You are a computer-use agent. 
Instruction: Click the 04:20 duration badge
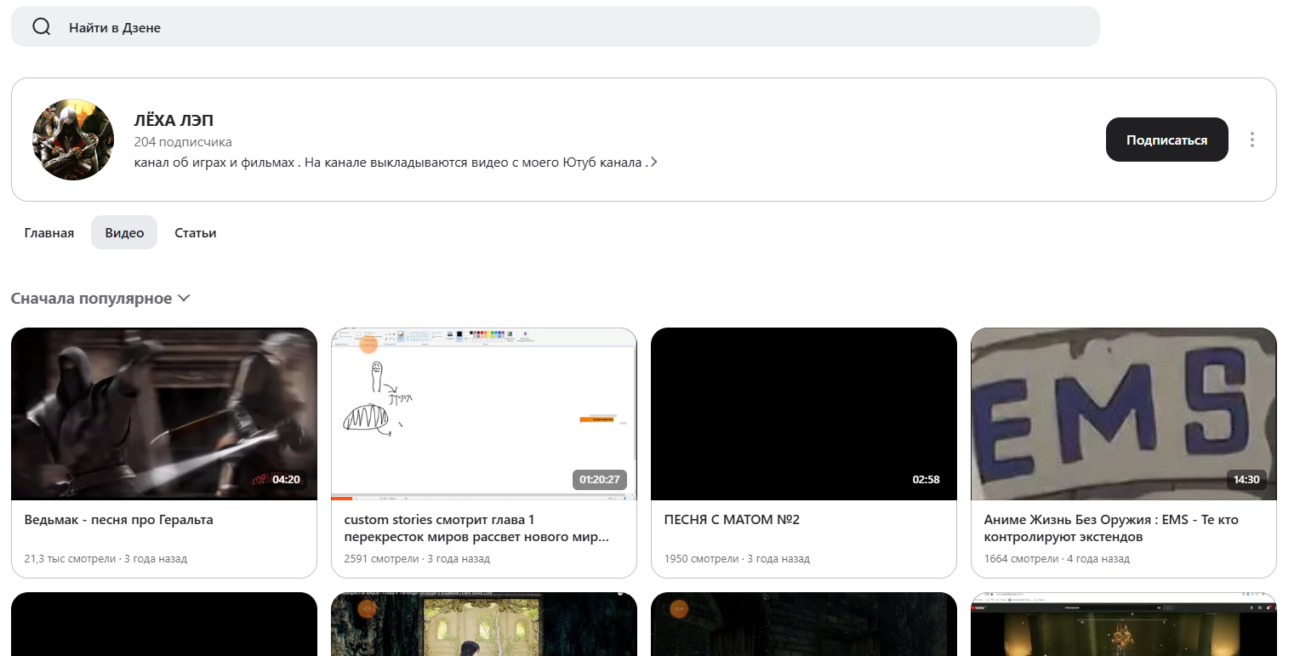286,480
